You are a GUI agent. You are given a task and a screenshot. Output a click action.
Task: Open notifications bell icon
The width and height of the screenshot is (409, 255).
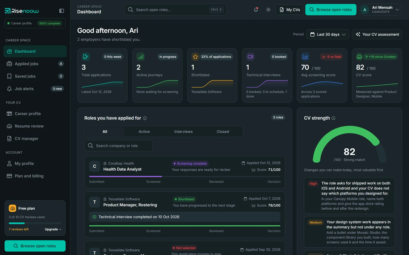pos(256,10)
